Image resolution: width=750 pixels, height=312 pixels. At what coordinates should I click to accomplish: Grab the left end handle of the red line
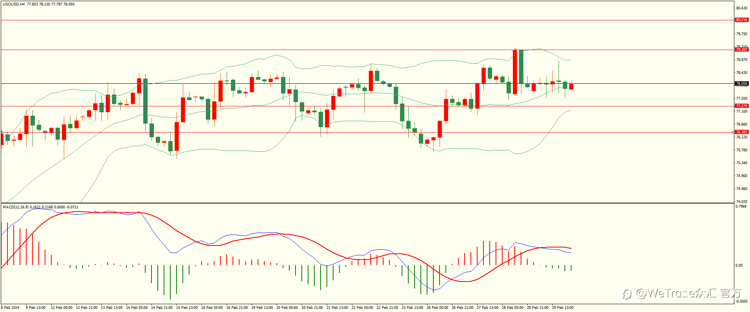point(2,133)
